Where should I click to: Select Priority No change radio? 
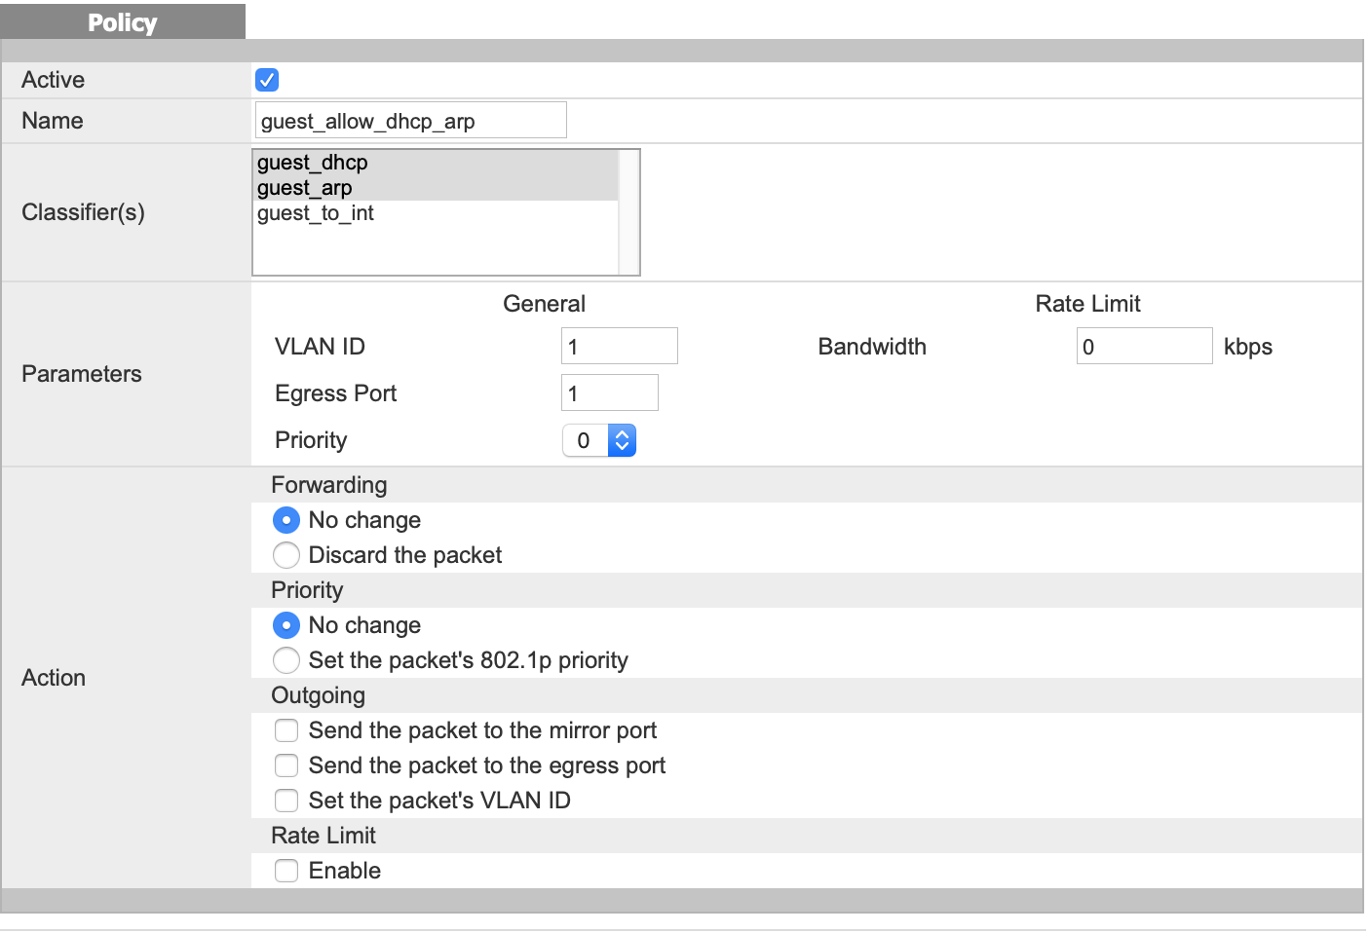click(286, 625)
